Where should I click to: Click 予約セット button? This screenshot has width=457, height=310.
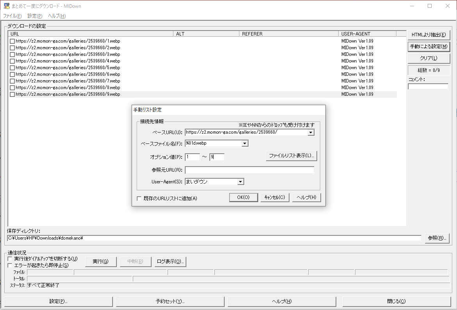(x=170, y=301)
